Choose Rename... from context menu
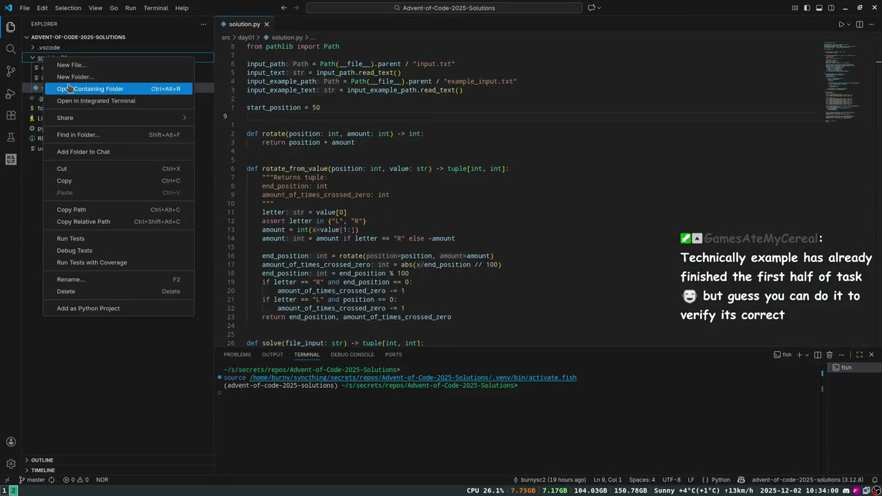 click(x=118, y=280)
